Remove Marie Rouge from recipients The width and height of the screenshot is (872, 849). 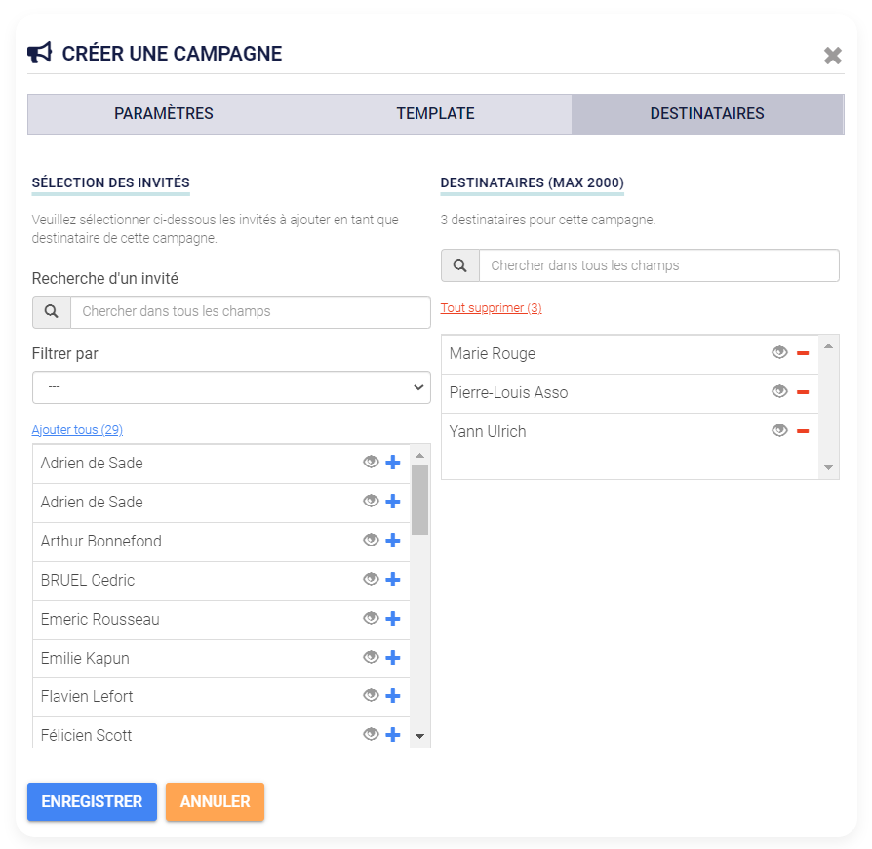click(x=803, y=353)
